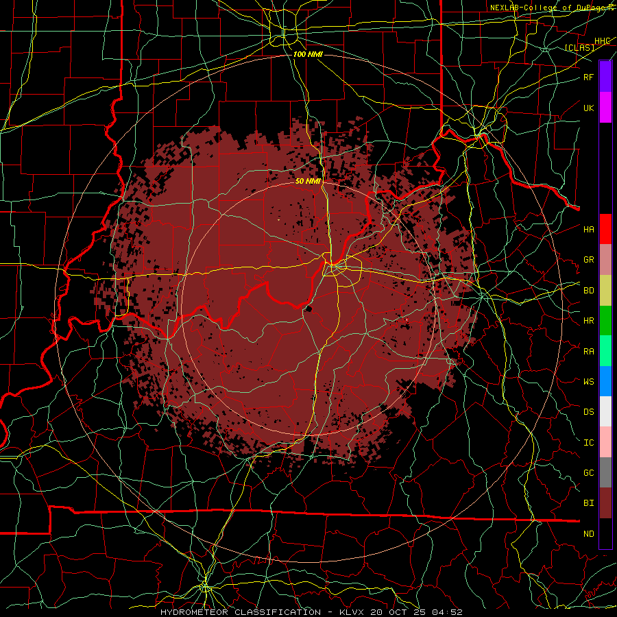Click the yellow BD legend swatch
Viewport: 617px width, 617px height.
(605, 291)
